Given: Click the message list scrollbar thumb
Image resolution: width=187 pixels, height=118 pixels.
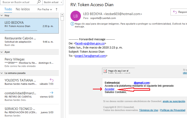Looking at the screenshot, I should point(62,18).
